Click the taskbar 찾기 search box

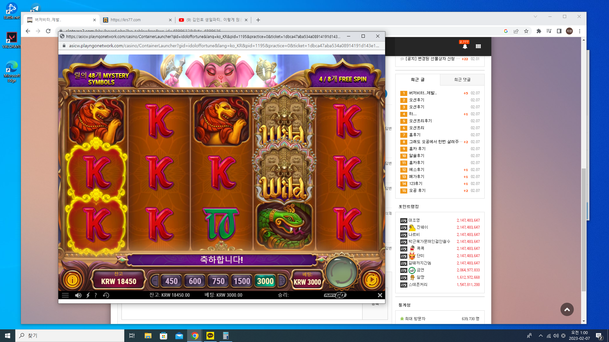pos(70,336)
